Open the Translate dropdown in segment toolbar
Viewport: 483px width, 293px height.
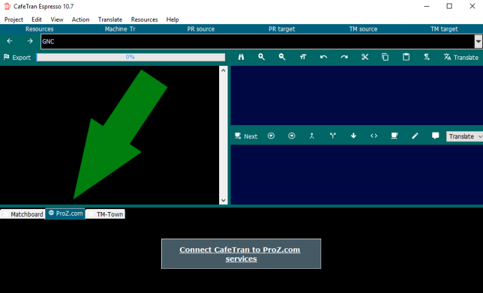[x=464, y=136]
